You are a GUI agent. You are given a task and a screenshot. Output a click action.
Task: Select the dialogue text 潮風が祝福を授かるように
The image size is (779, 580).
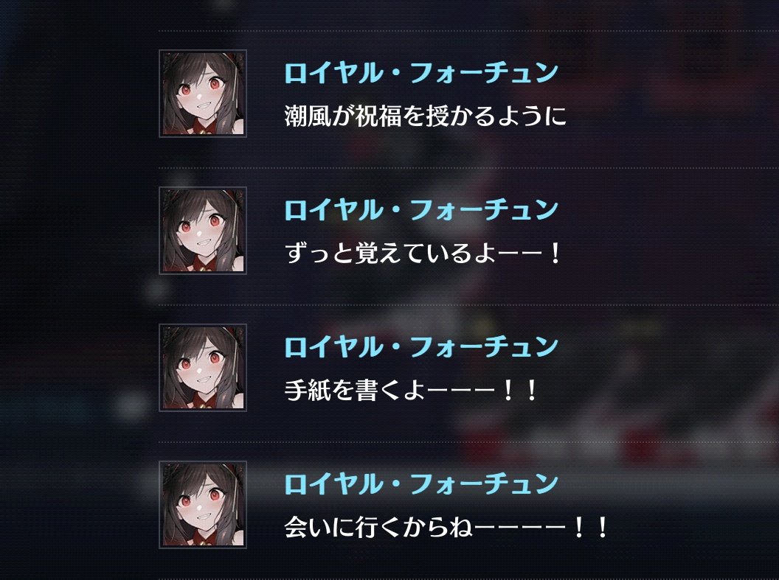425,116
